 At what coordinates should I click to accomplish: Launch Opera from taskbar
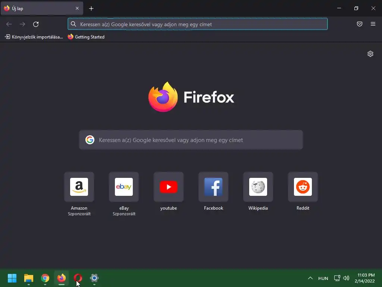click(x=78, y=278)
